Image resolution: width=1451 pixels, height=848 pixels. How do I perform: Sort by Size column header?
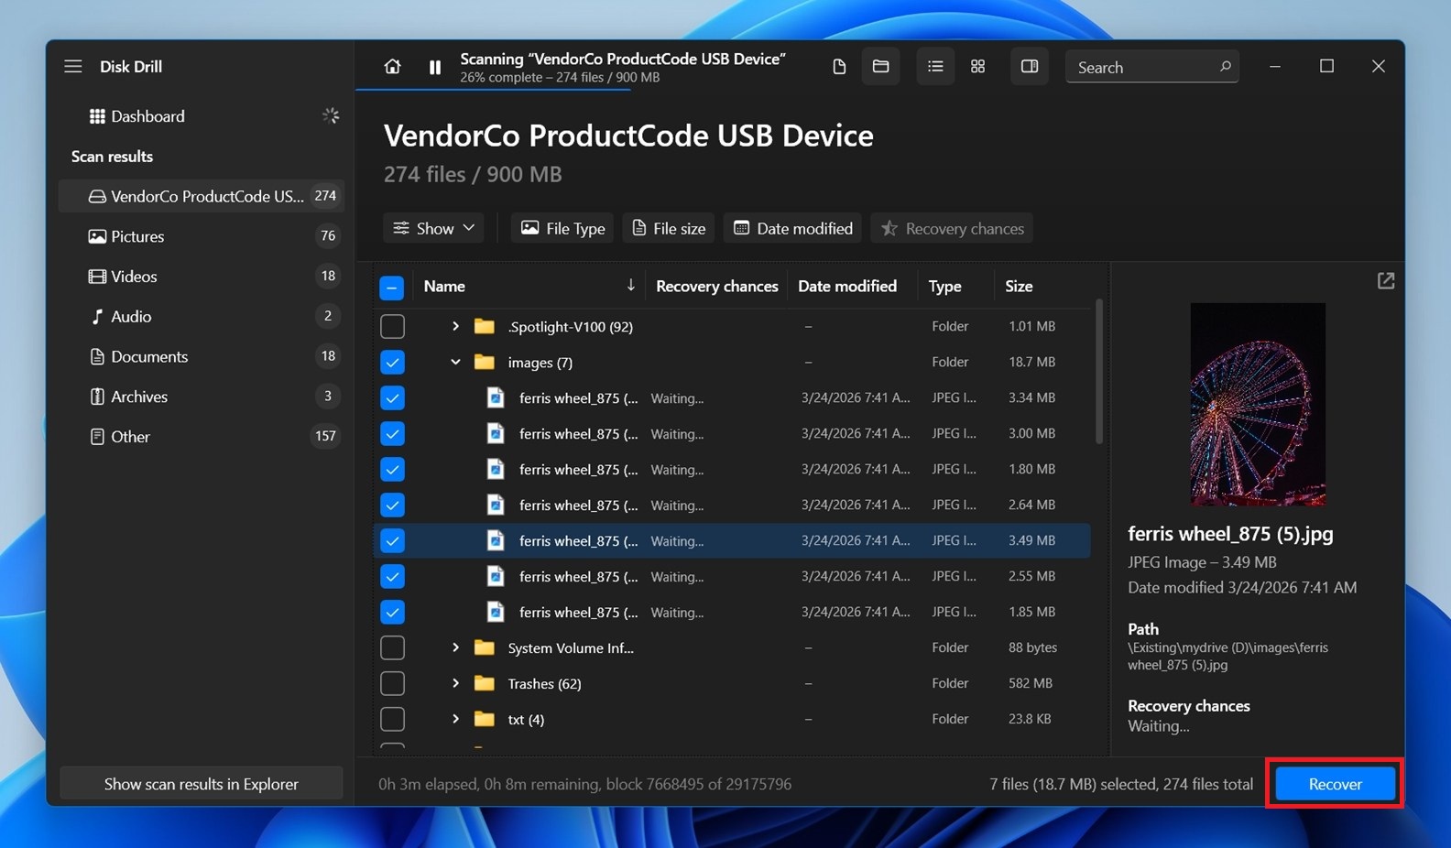[x=1019, y=286]
